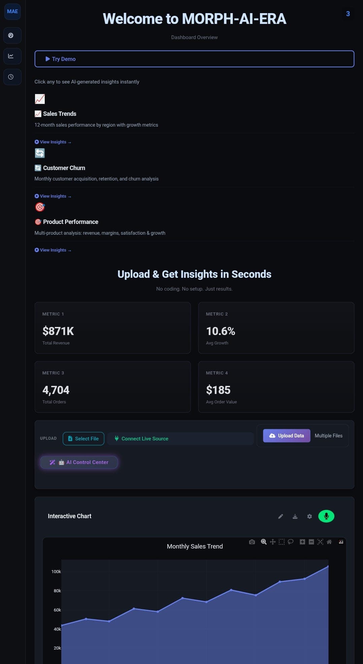Open chart settings gear icon
363x664 pixels.
pyautogui.click(x=309, y=517)
